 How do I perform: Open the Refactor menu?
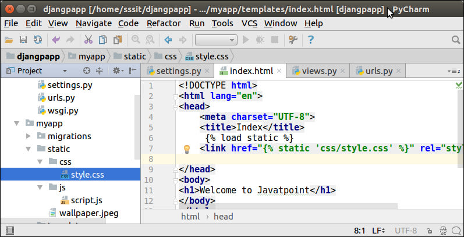[164, 23]
